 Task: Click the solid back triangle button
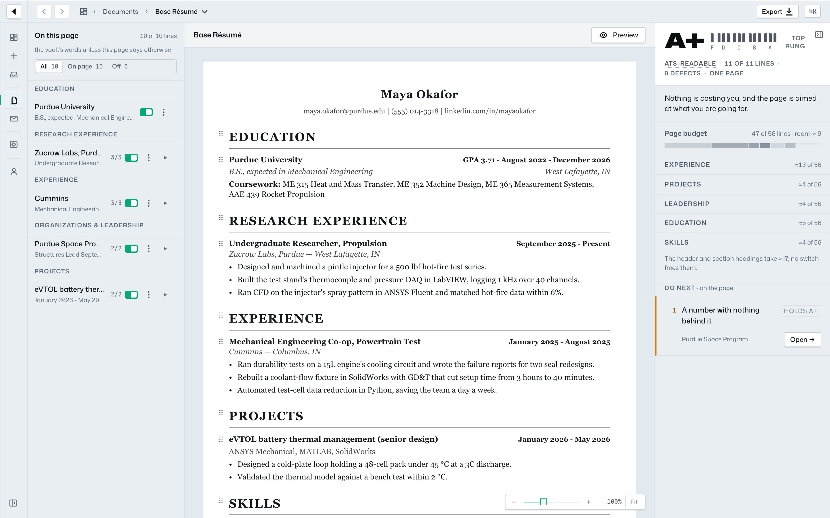coord(14,12)
